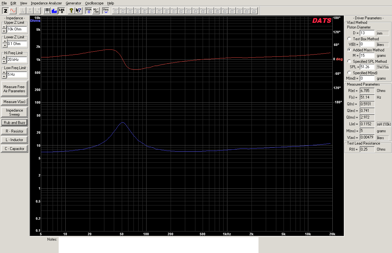Select the Mem 17 memory slot icon
392x253 pixels.
pos(232,11)
